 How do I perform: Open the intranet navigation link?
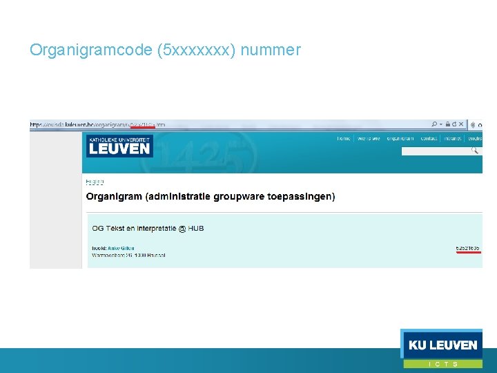pos(452,138)
